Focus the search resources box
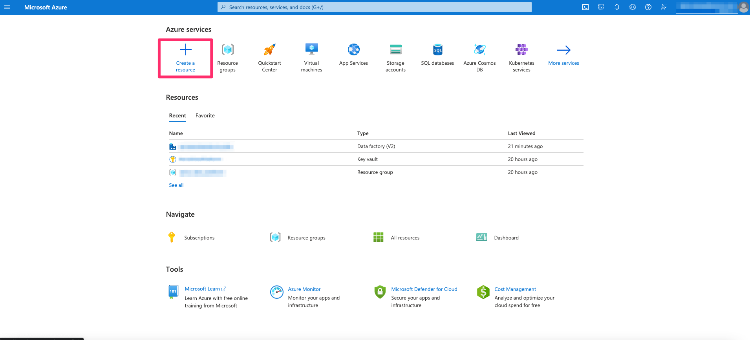This screenshot has height=340, width=750. pos(375,7)
